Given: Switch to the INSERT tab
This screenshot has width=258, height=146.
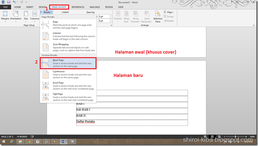Looking at the screenshot, I should coord(30,7).
